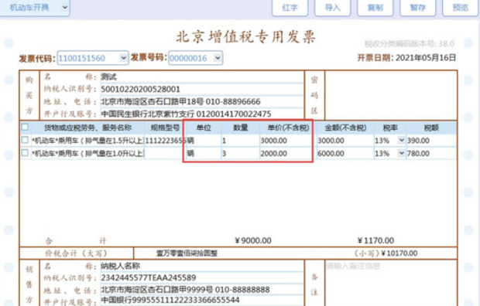Screen dimensions: 480x306
Task: Click unit price cell 3000.00
Action: click(x=288, y=141)
